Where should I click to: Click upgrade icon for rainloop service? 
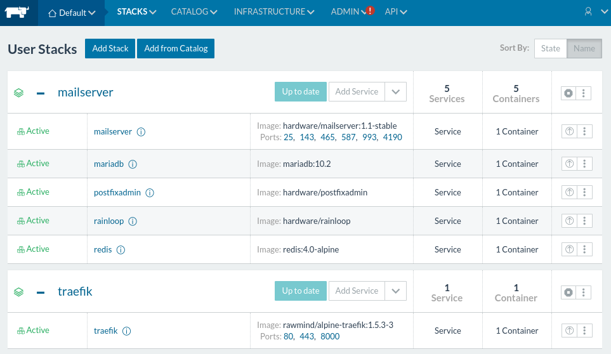[569, 221]
